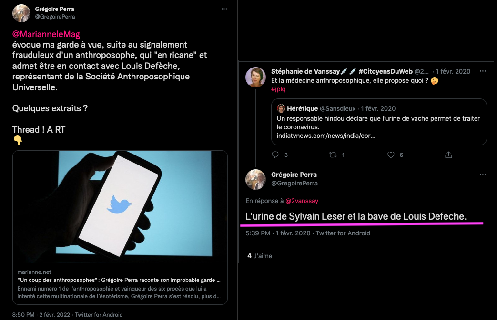The width and height of the screenshot is (497, 320).
Task: Open the Twitter phone image card
Action: point(120,207)
